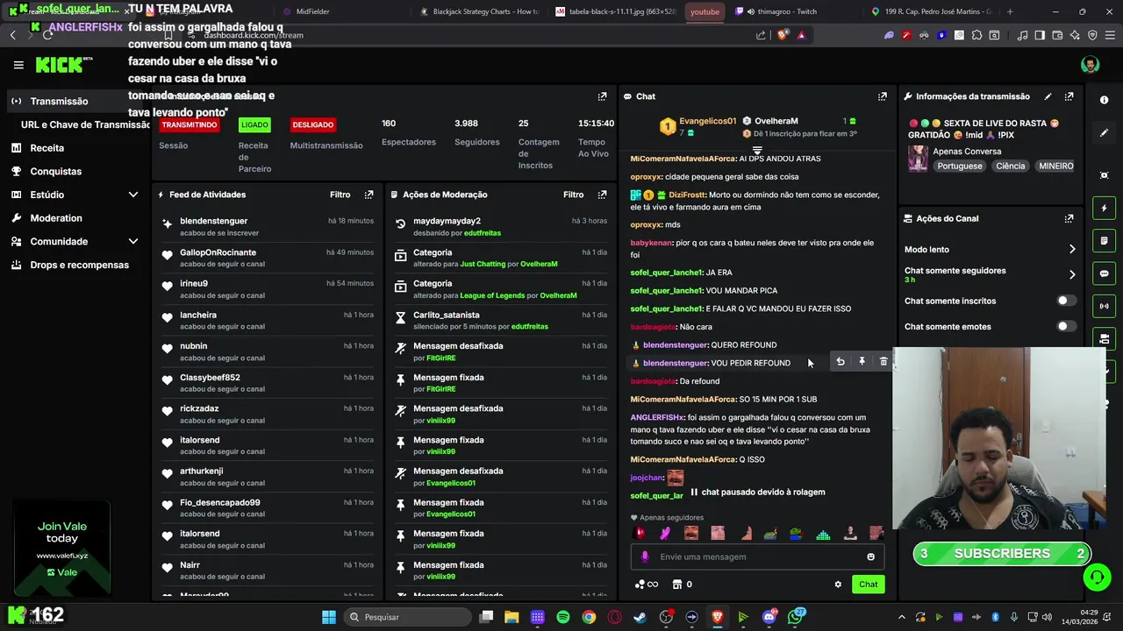Screen dimensions: 1123x631
Task: Click the Windows search box Pesquisar
Action: point(408,617)
